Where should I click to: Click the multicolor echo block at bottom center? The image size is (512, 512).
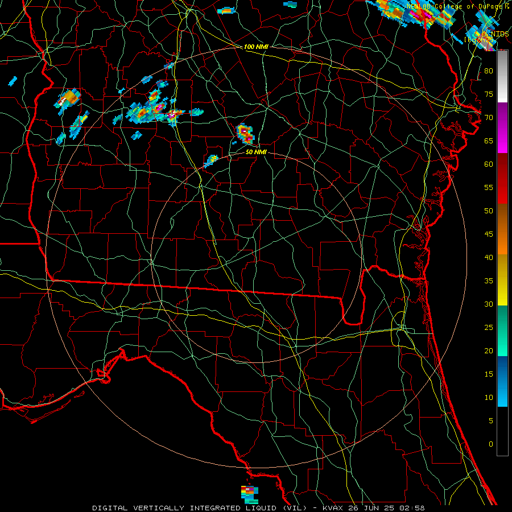tap(250, 495)
